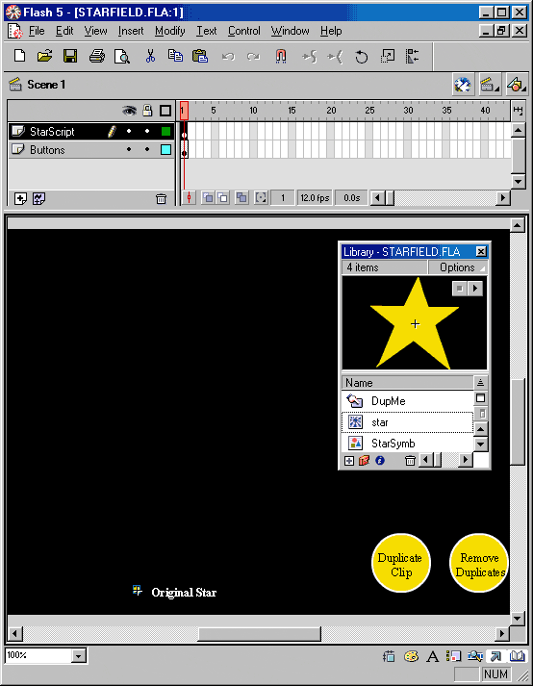Click the Remove Duplicates button
Image resolution: width=533 pixels, height=686 pixels.
(x=479, y=563)
